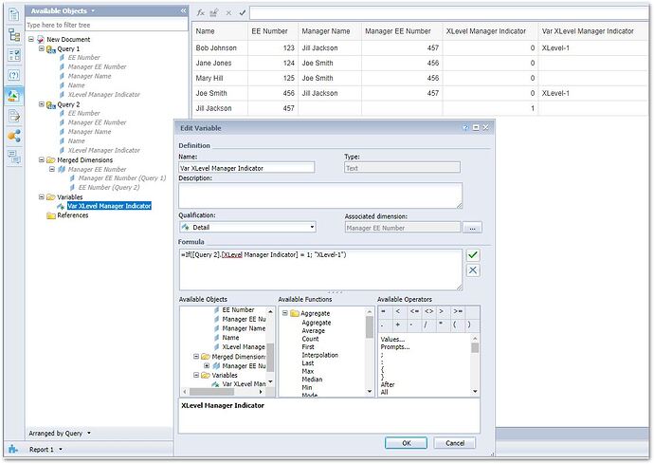Choose the Interpolation function

pos(320,355)
